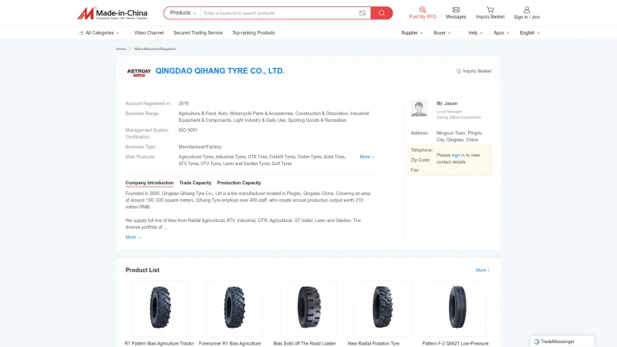Viewport: 617px width, 347px height.
Task: Switch to the Trade Capacity tab
Action: [x=195, y=183]
